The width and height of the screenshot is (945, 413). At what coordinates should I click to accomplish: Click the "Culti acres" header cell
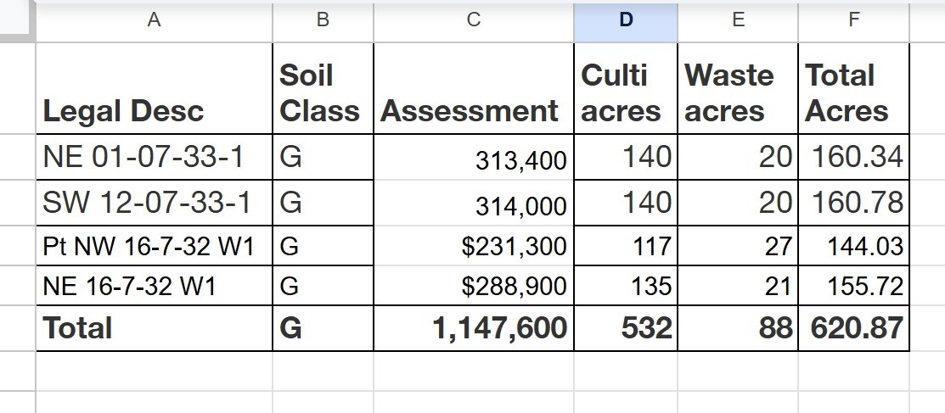pyautogui.click(x=626, y=88)
